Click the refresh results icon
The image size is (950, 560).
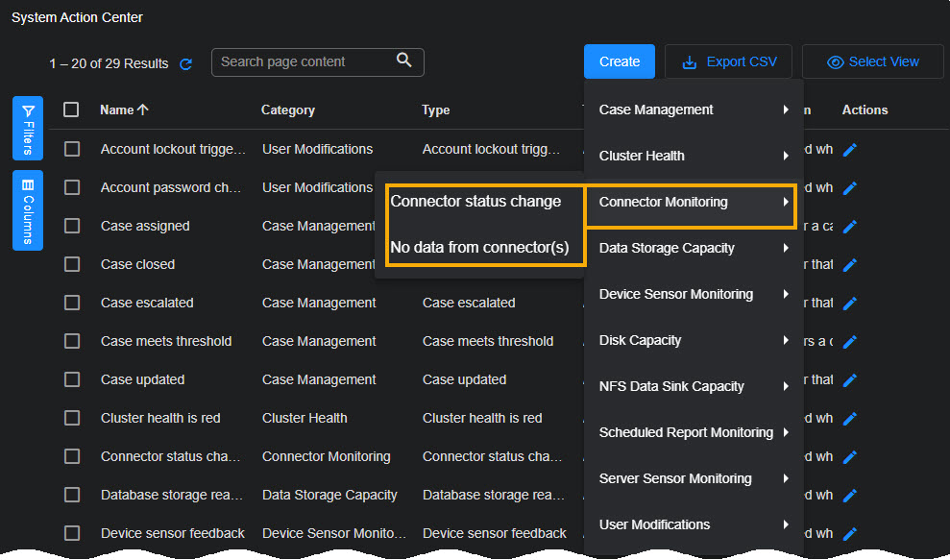point(186,63)
